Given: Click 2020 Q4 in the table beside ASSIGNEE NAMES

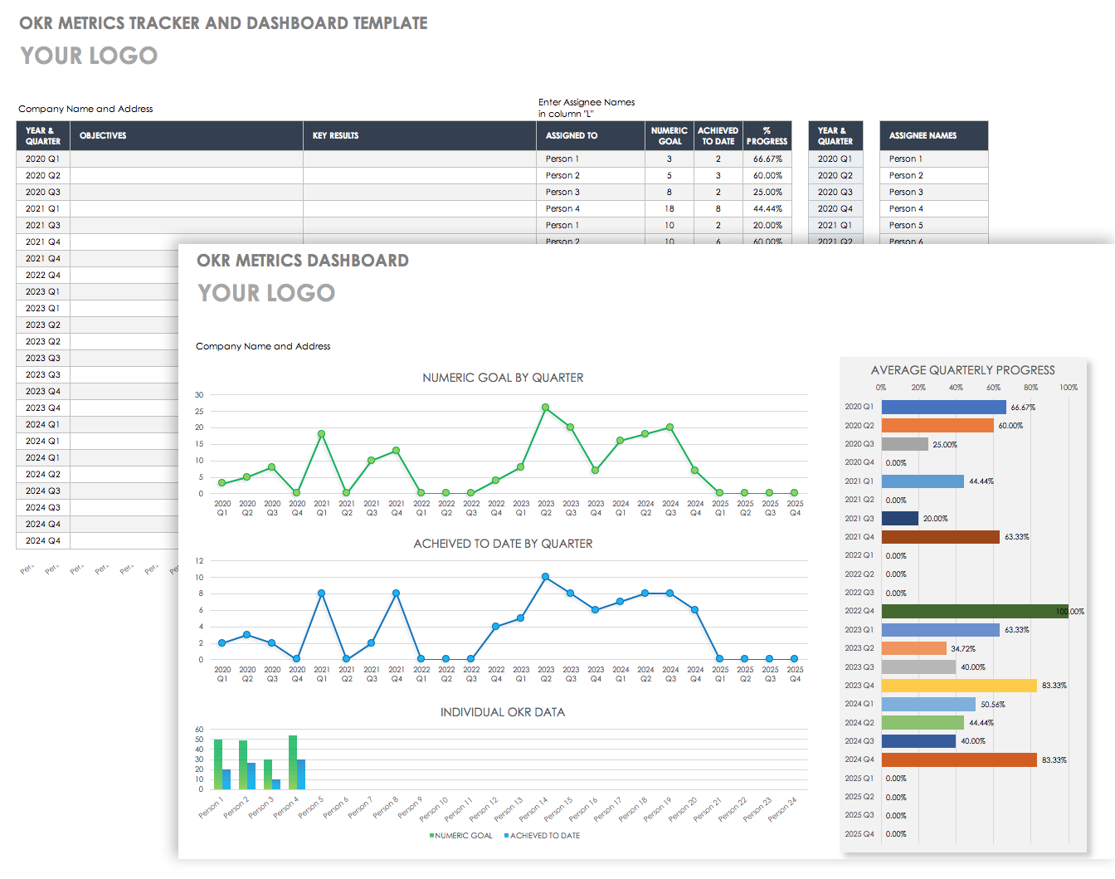Looking at the screenshot, I should pyautogui.click(x=835, y=208).
